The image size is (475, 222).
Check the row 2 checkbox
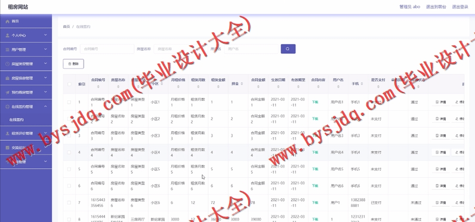point(69,119)
